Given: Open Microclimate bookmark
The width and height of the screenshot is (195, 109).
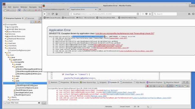Looking at the screenshot, I should [68, 18].
